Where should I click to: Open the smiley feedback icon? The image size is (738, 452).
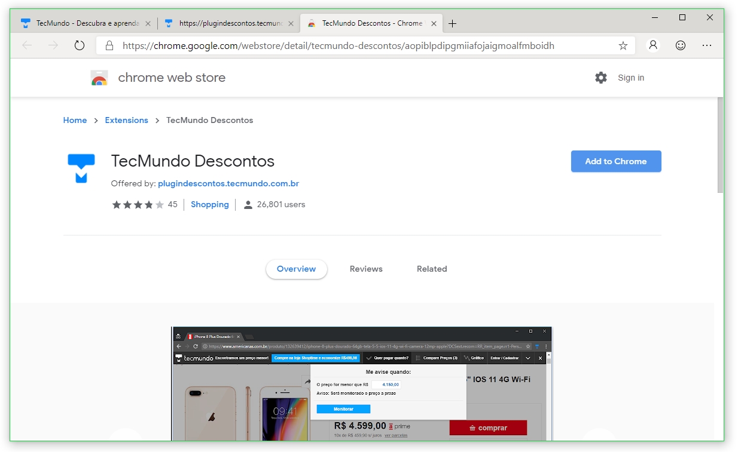[x=681, y=45]
